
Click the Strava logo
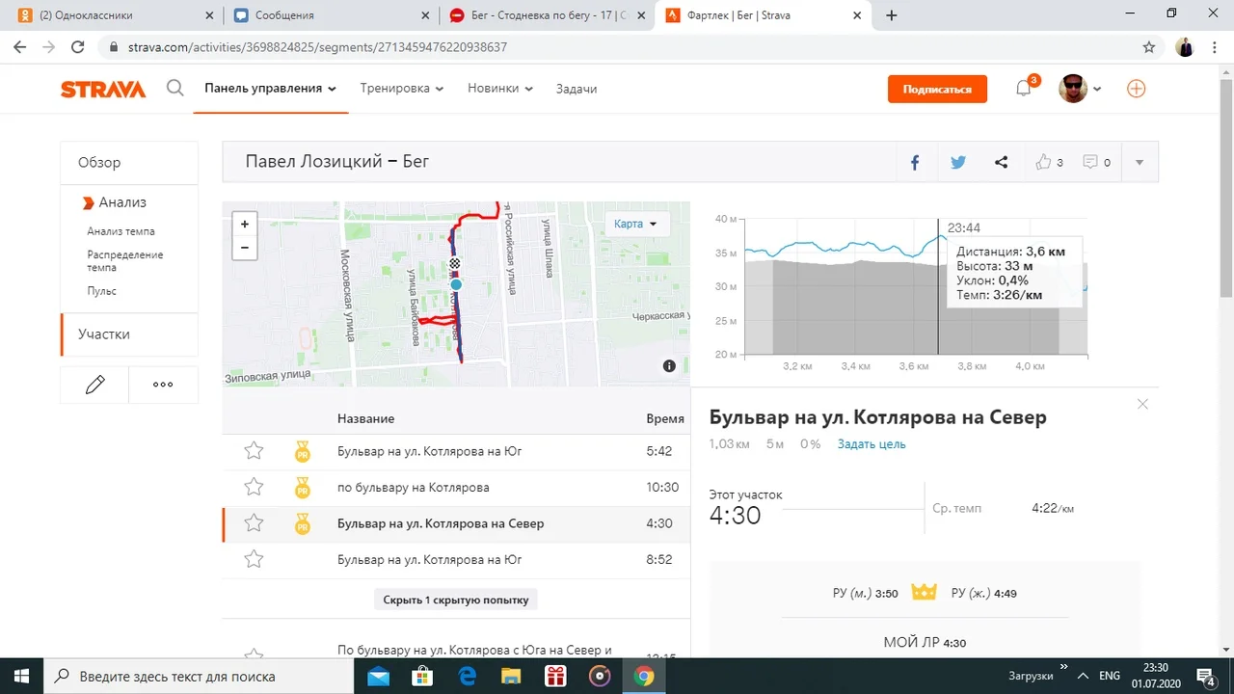coord(103,89)
